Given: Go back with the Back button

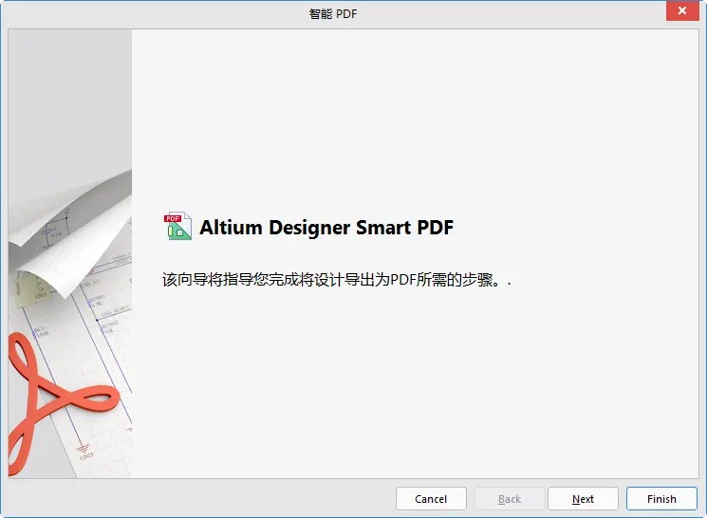Looking at the screenshot, I should coord(510,499).
